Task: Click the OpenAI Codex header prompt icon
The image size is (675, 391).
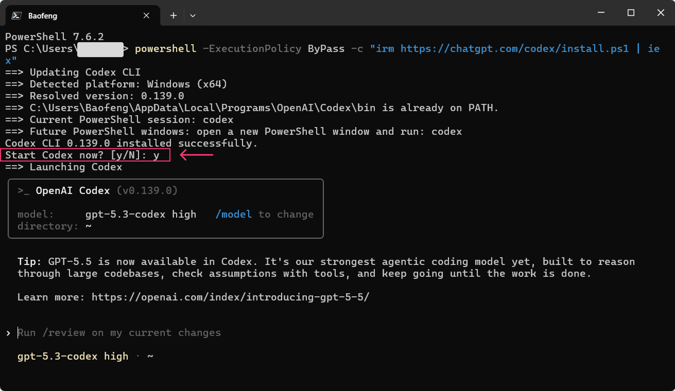Action: click(23, 191)
